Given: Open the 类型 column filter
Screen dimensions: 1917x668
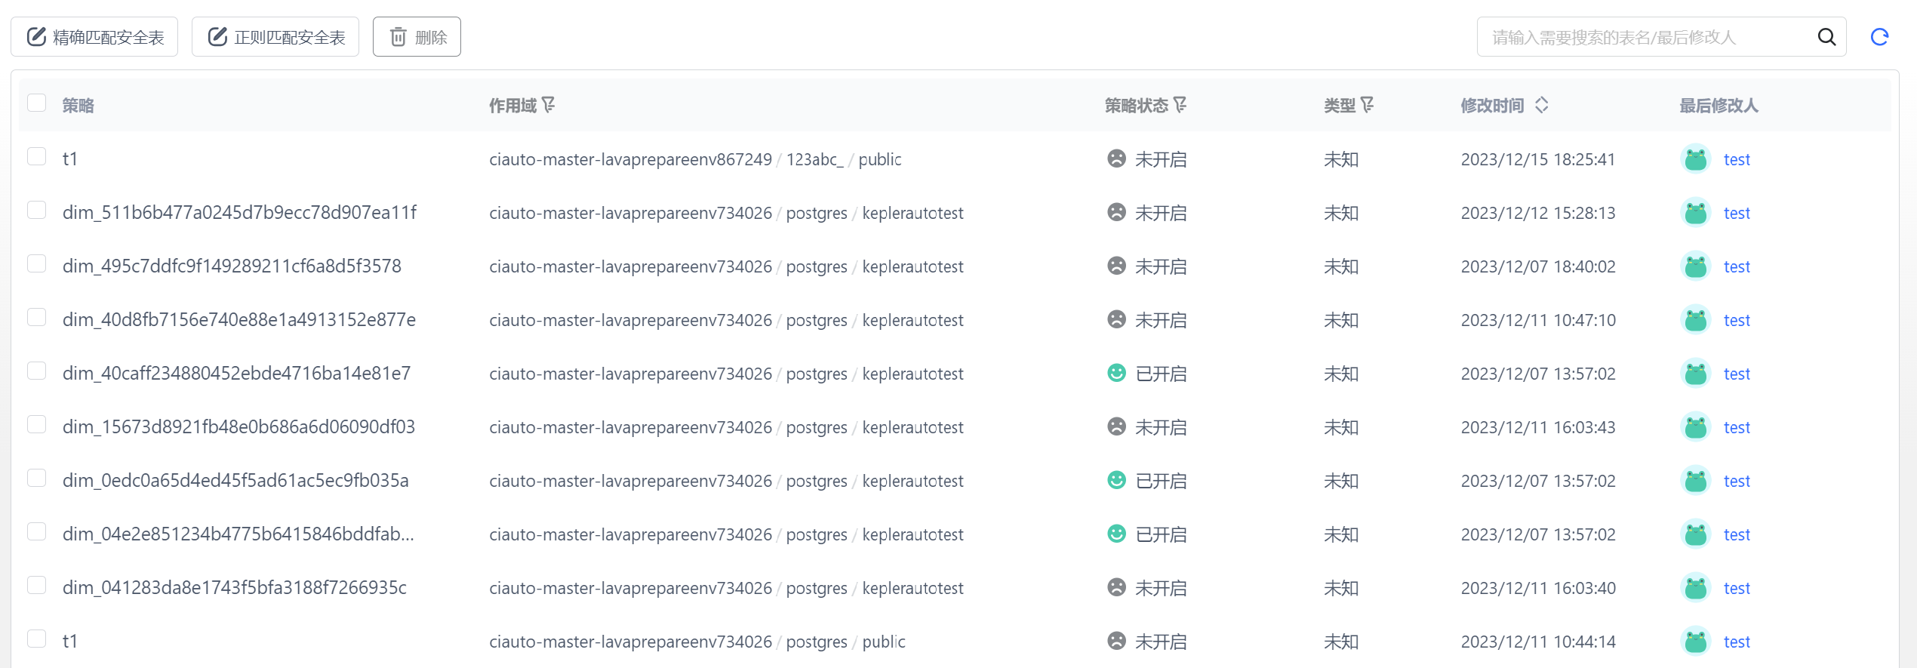Looking at the screenshot, I should point(1367,105).
